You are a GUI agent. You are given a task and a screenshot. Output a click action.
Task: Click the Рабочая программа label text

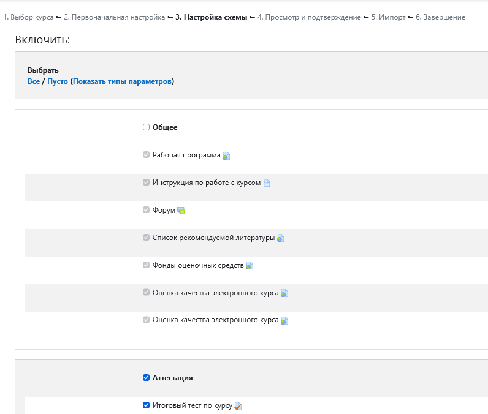[x=186, y=155]
